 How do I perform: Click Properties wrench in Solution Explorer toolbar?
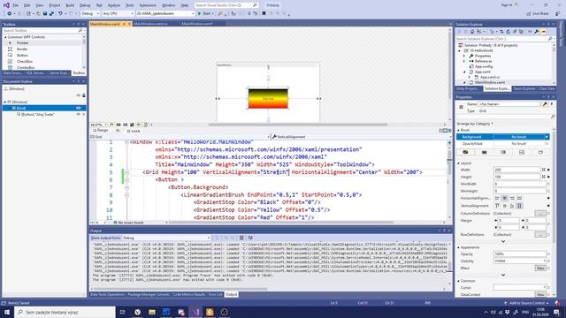[537, 32]
